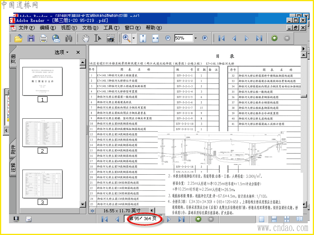The image size is (314, 235).
Task: Click status bar green Previous View button
Action: (198, 219)
